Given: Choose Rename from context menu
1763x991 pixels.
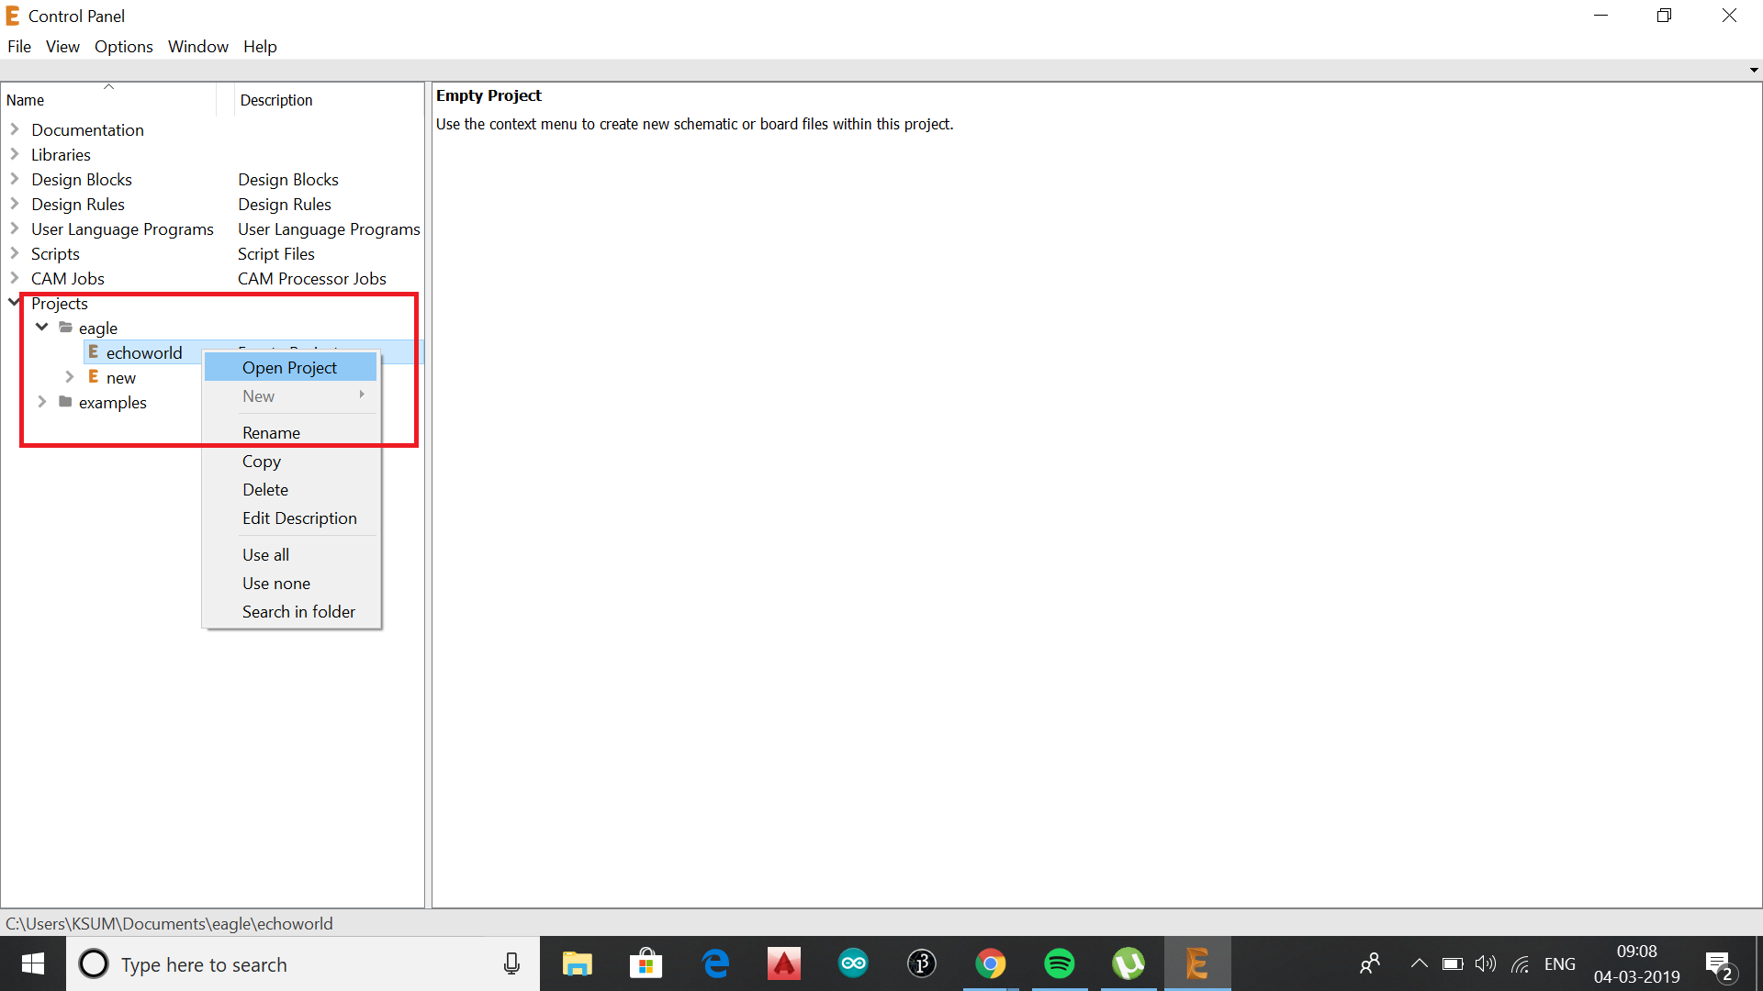Looking at the screenshot, I should [x=271, y=432].
